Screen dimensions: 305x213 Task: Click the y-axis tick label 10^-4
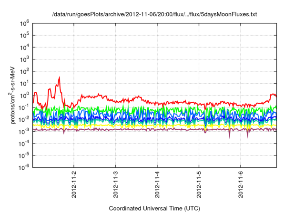pos(24,144)
